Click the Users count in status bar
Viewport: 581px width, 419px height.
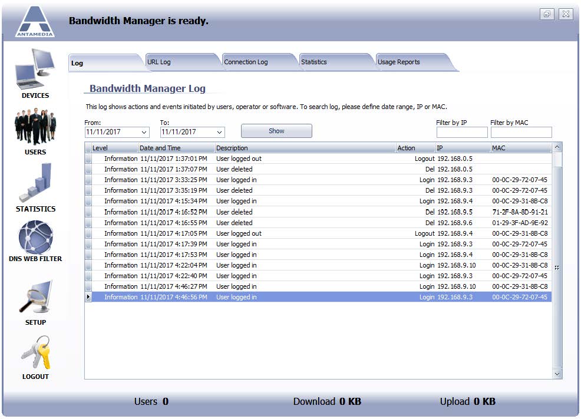tap(151, 401)
